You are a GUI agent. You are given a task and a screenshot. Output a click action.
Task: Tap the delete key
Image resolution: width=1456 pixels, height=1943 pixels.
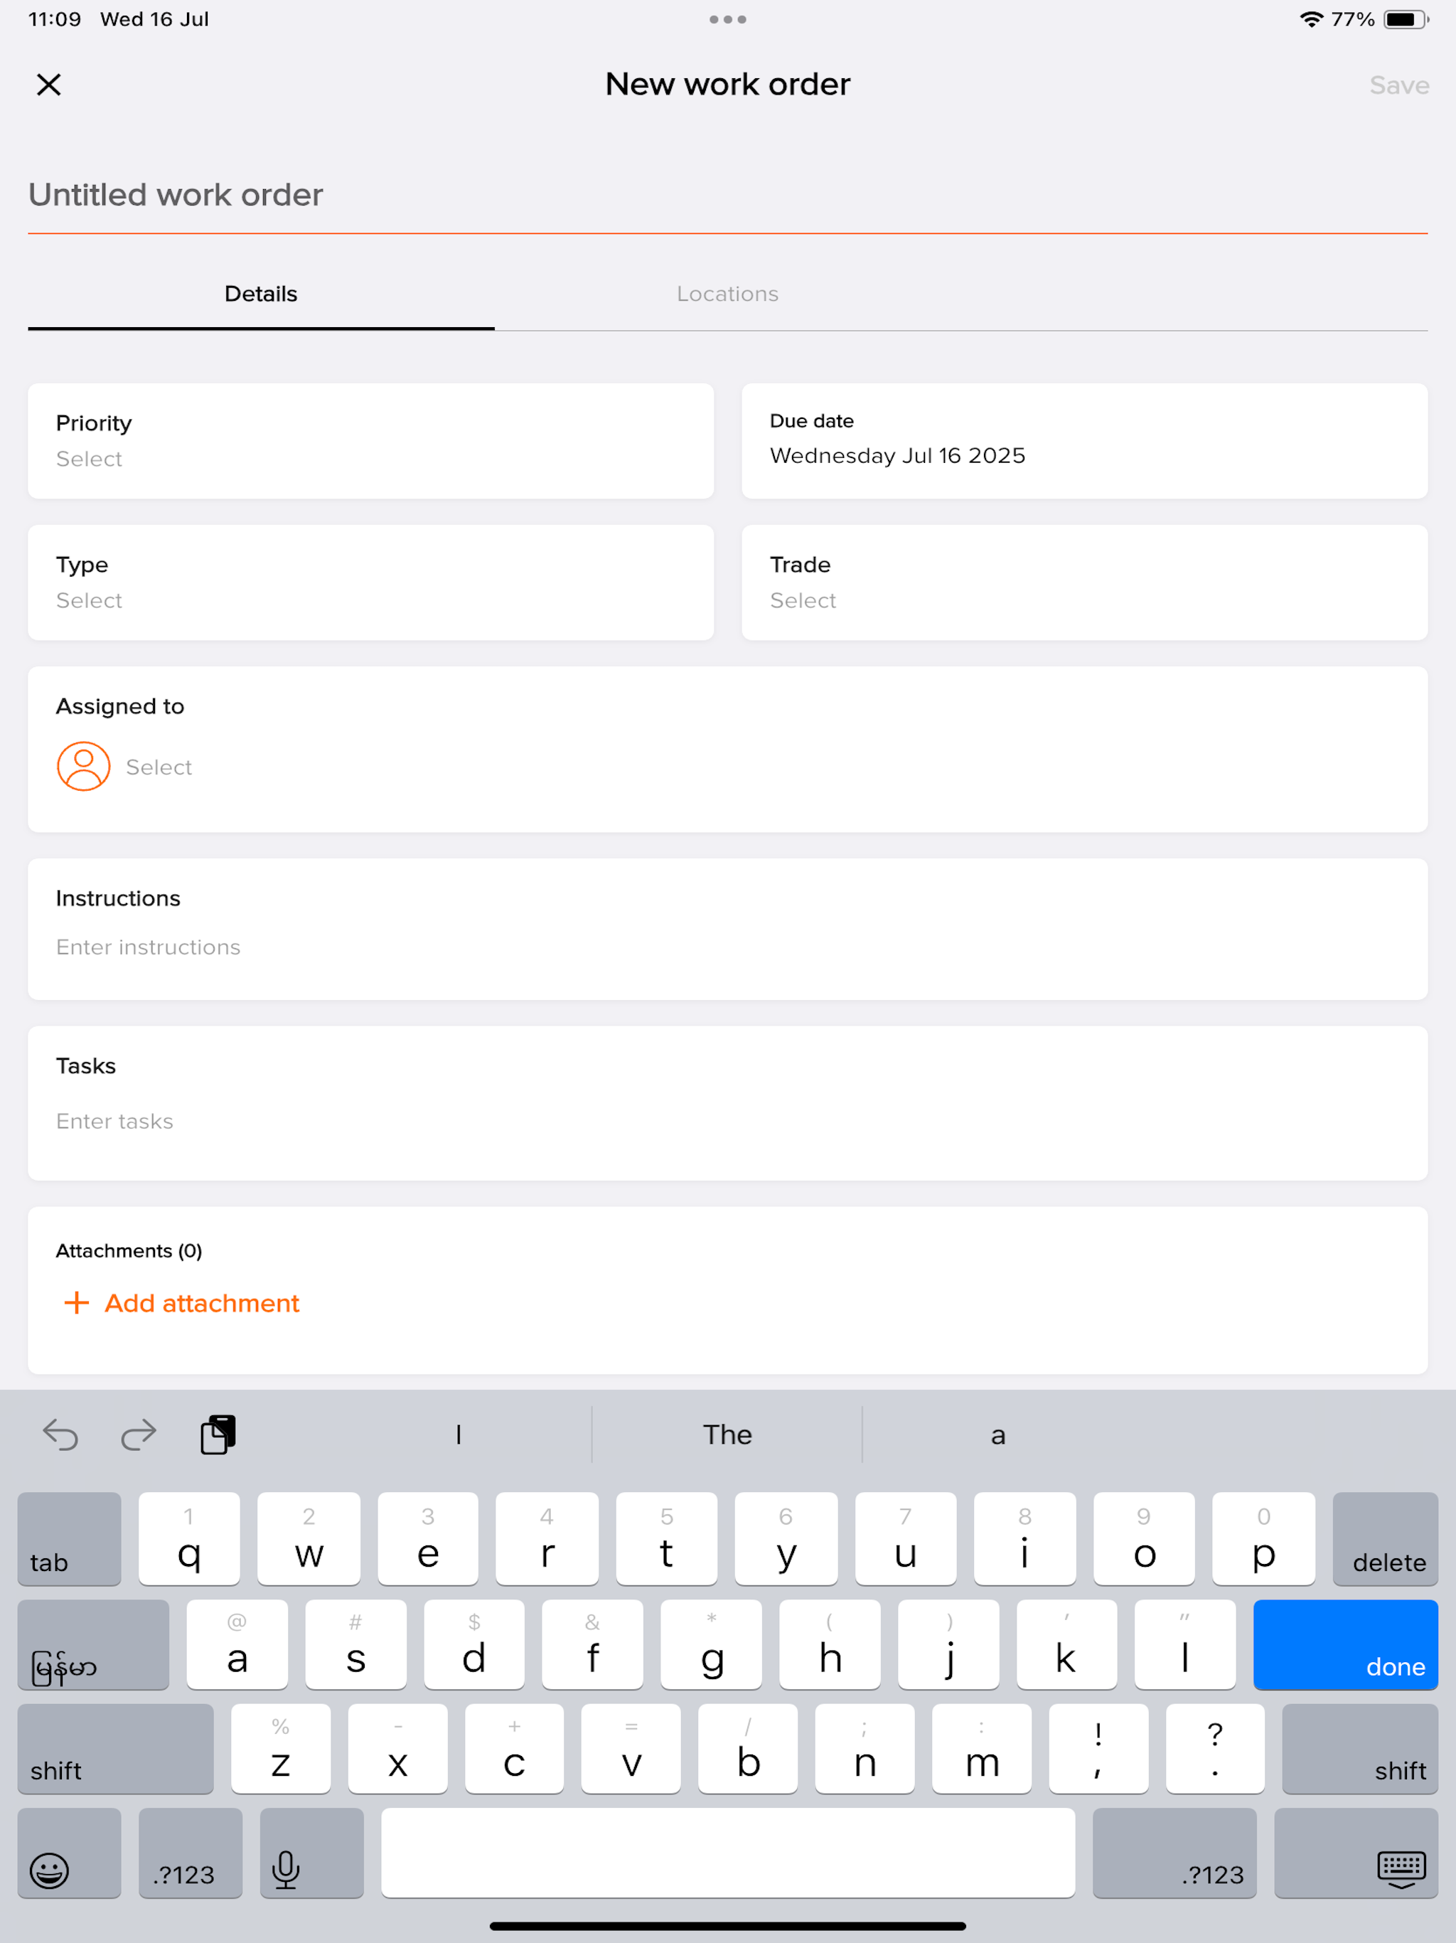coord(1385,1538)
